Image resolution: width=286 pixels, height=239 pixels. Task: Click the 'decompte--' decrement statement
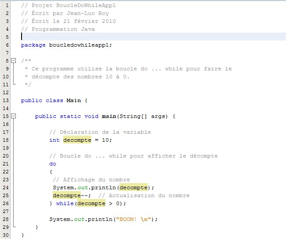(70, 195)
